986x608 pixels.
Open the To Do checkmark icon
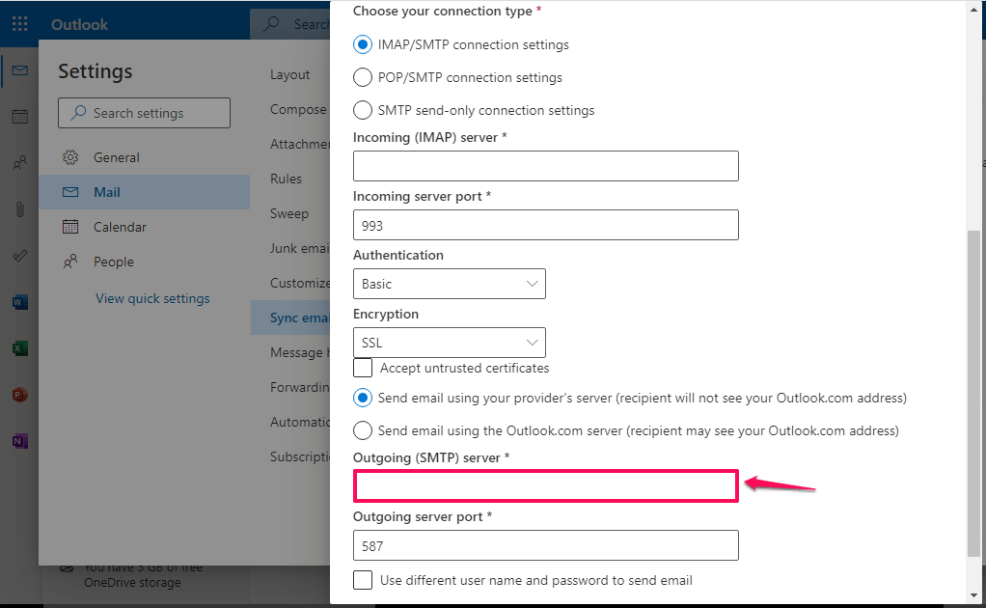[19, 255]
